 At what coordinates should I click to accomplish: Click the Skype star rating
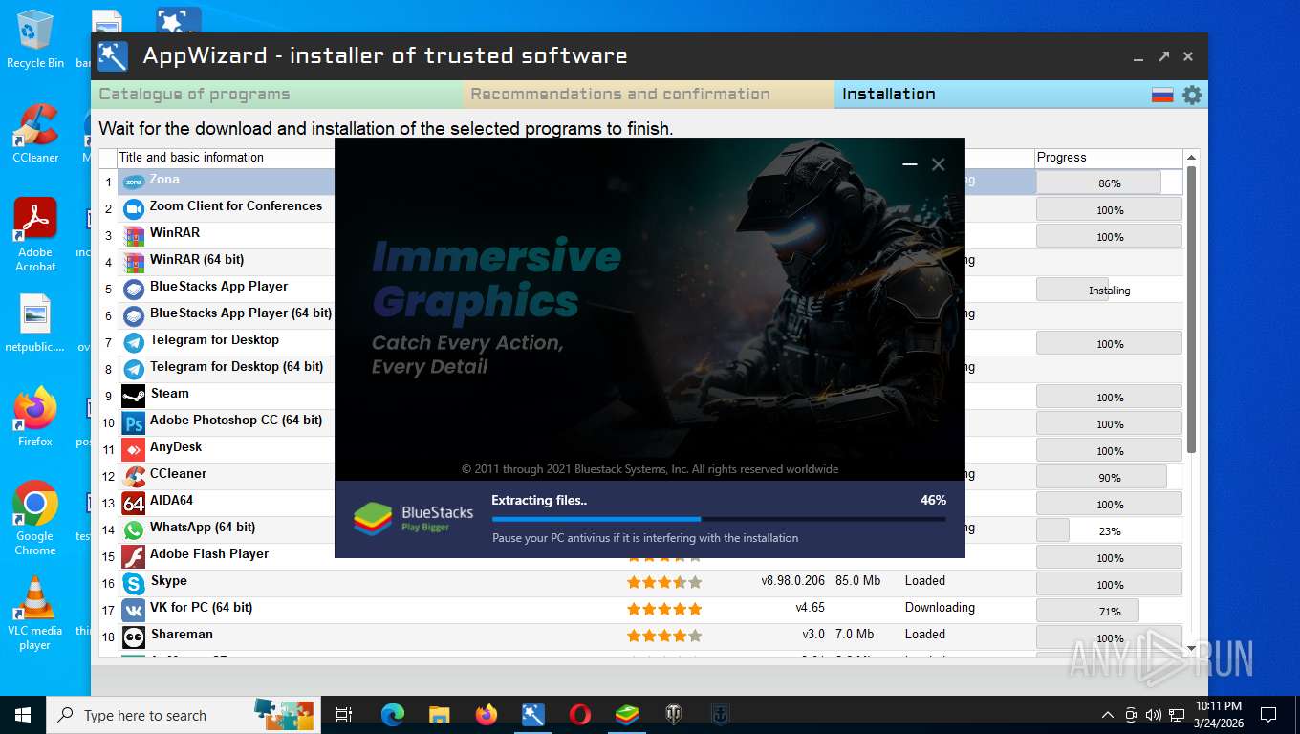(x=664, y=582)
